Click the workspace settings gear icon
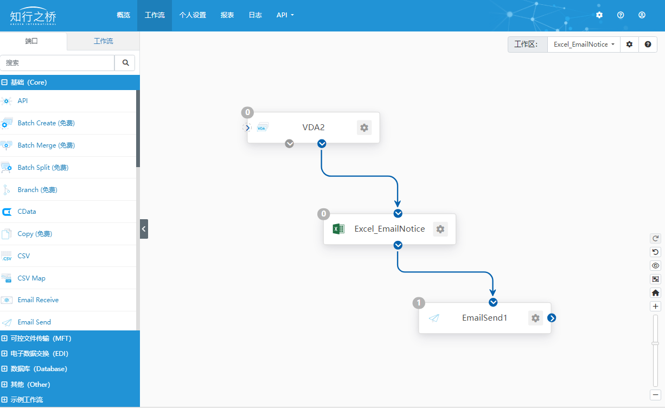The height and width of the screenshot is (408, 665). click(x=629, y=44)
